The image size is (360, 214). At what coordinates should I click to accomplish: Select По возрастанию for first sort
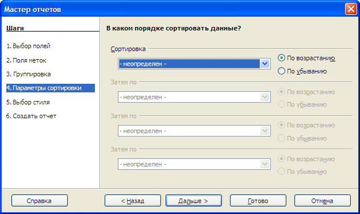pyautogui.click(x=307, y=58)
